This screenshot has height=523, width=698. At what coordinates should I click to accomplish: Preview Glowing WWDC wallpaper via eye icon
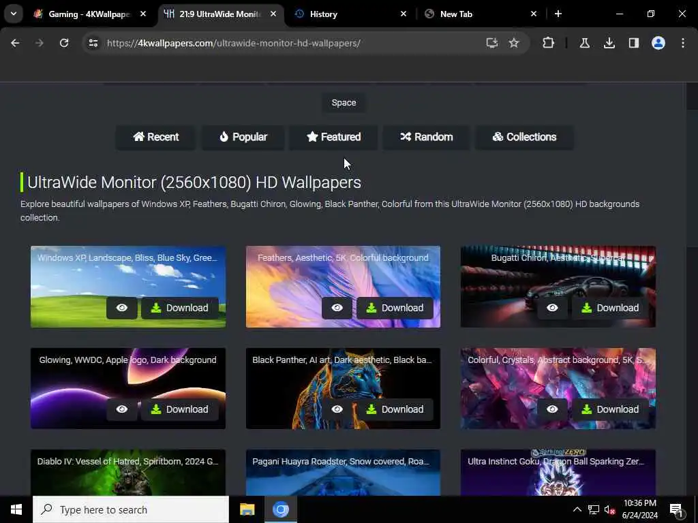coord(122,409)
